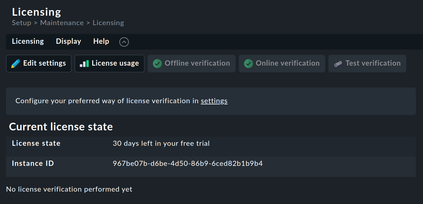This screenshot has width=423, height=204.
Task: Click the Edit settings button
Action: coord(39,63)
